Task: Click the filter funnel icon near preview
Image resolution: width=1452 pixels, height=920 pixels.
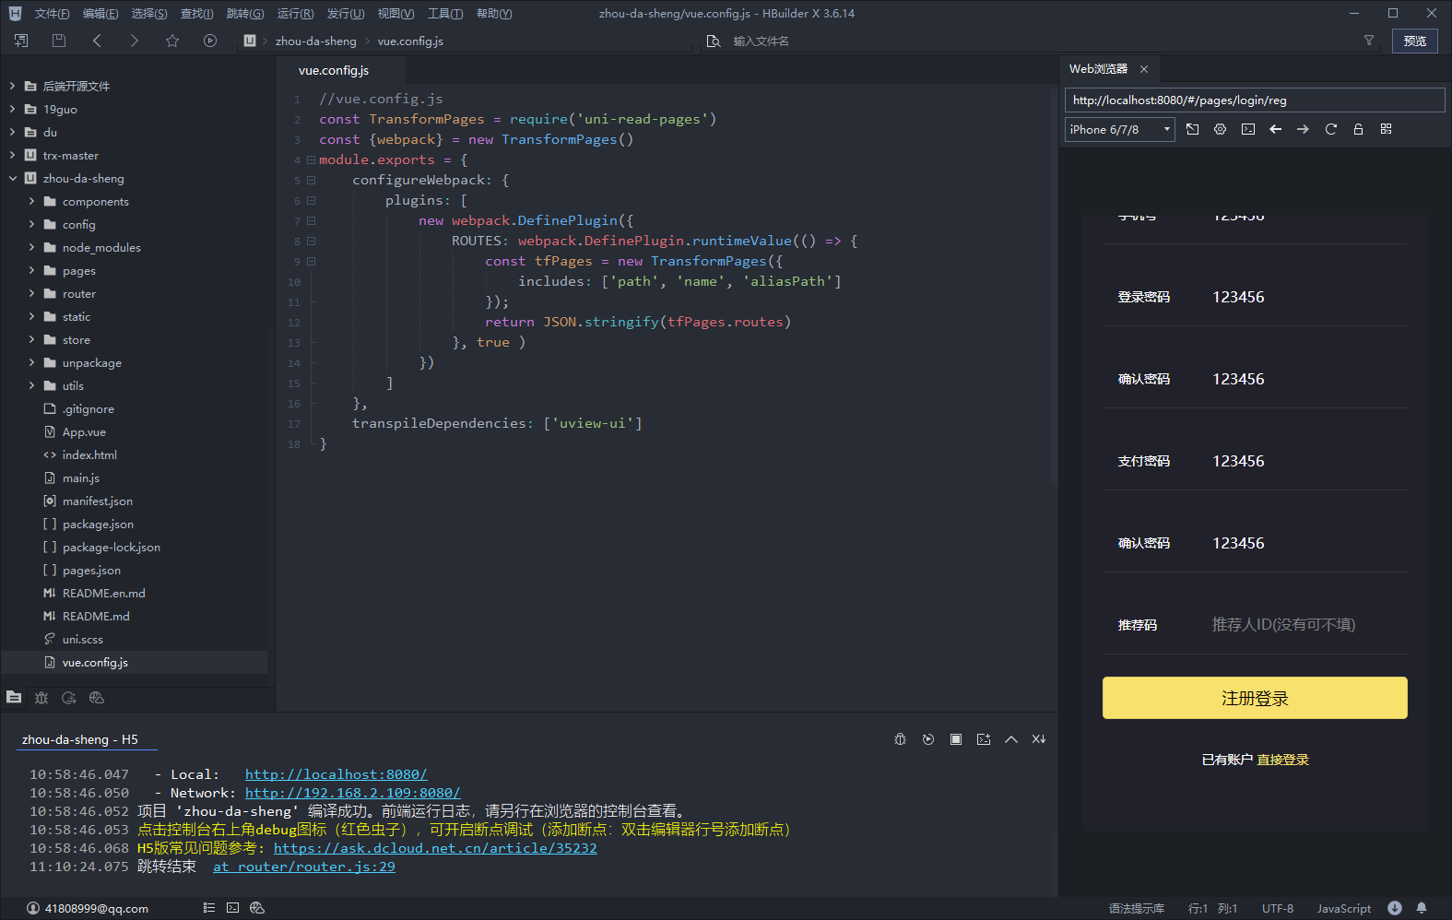Action: 1369,41
